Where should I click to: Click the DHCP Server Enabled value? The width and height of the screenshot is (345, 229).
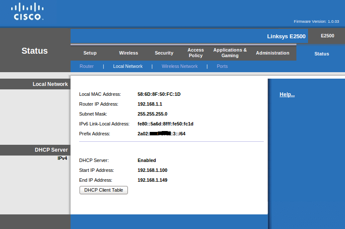click(x=147, y=160)
